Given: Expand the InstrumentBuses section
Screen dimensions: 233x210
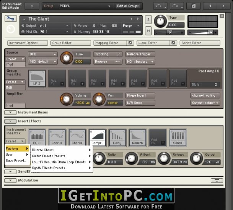Looking at the screenshot, I should point(10,112).
